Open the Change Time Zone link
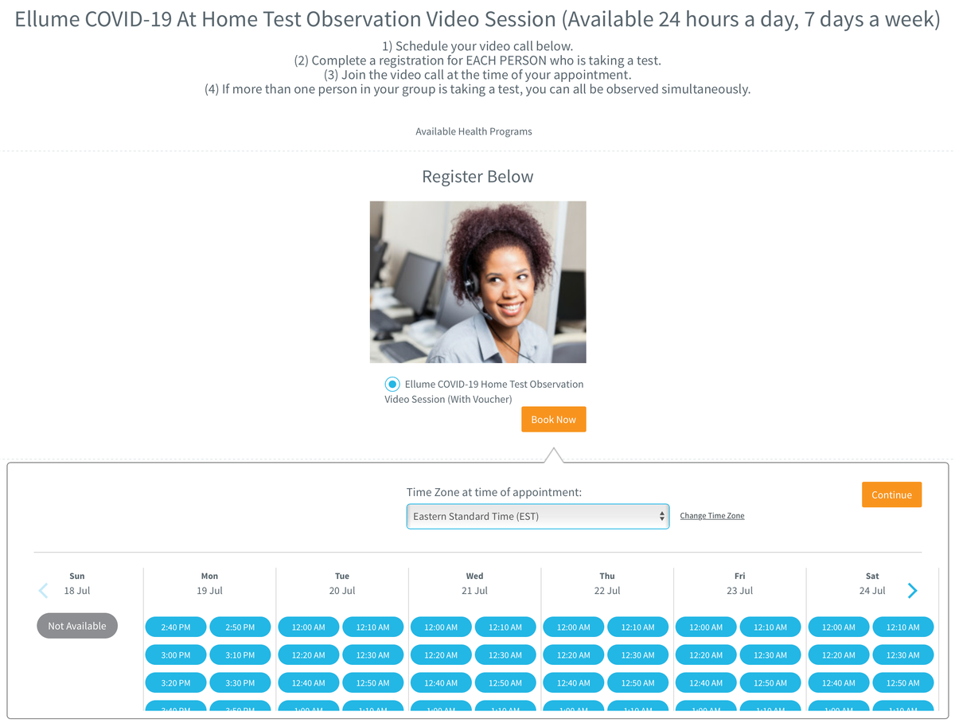 click(711, 515)
